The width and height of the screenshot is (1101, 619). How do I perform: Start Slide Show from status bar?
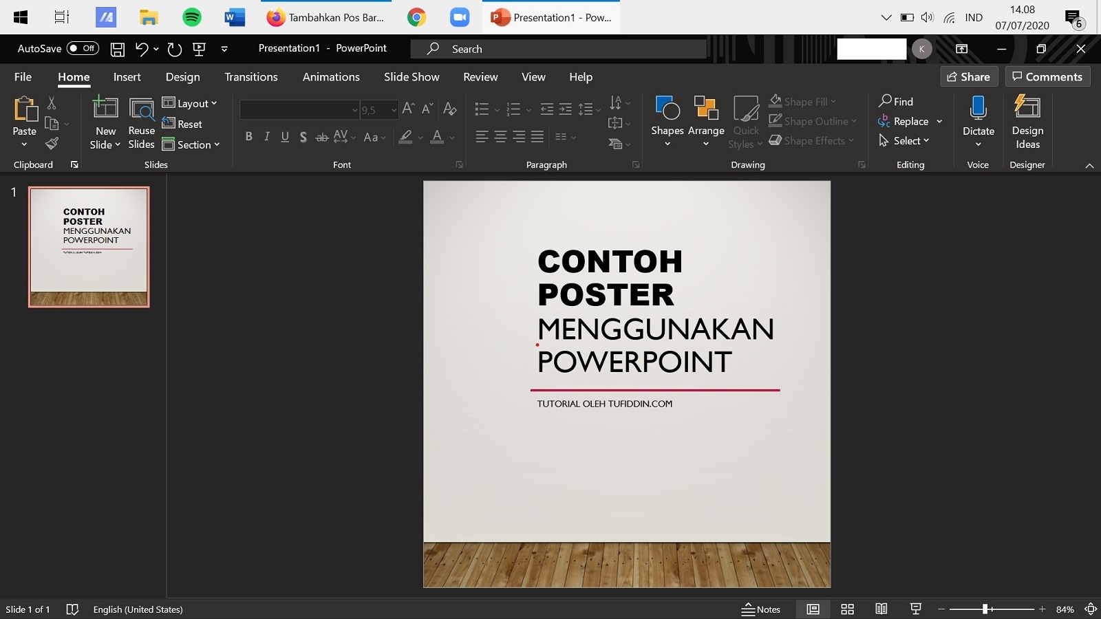point(915,609)
